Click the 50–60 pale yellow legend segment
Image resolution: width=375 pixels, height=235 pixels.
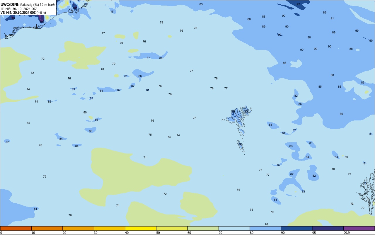point(172,228)
